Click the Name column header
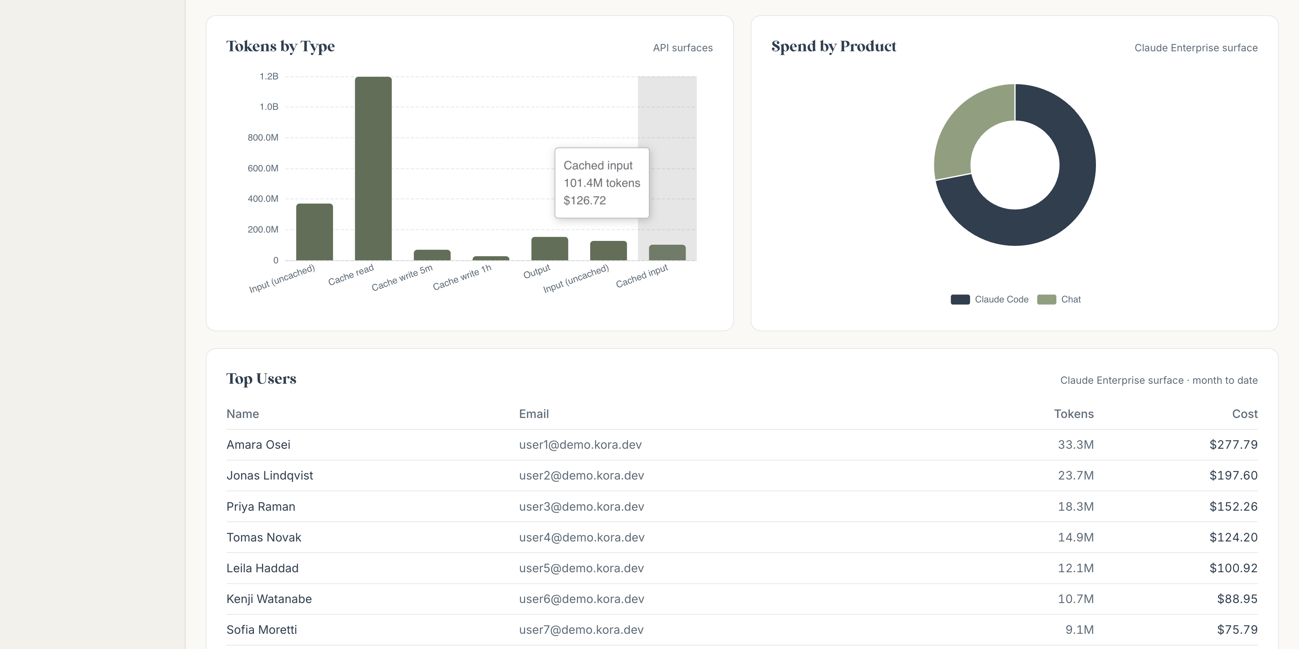The image size is (1299, 649). [x=243, y=414]
